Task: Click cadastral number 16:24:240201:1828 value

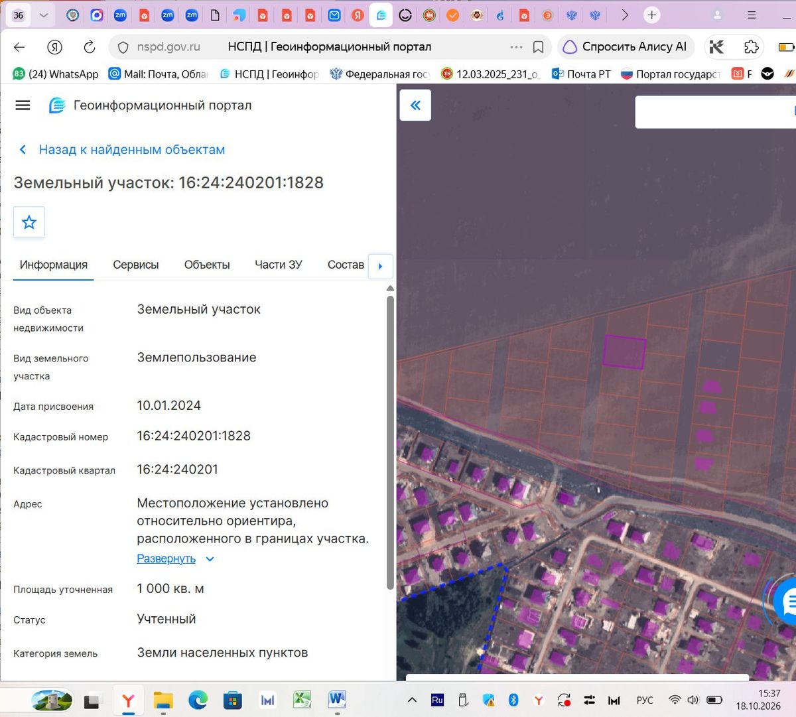Action: click(x=194, y=436)
